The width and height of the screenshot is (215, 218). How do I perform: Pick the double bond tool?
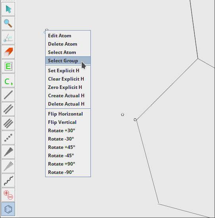point(8,109)
